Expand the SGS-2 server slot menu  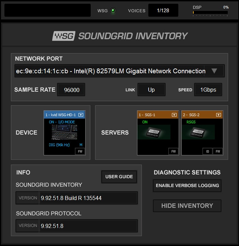(218, 115)
